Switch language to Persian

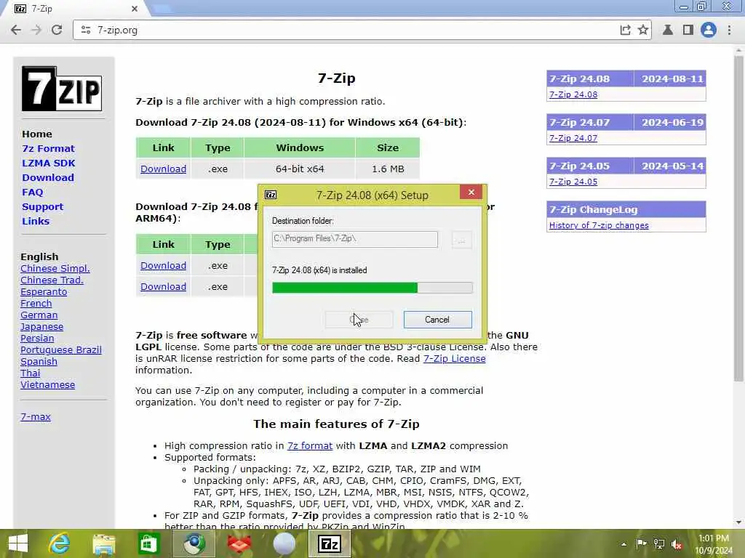36,339
